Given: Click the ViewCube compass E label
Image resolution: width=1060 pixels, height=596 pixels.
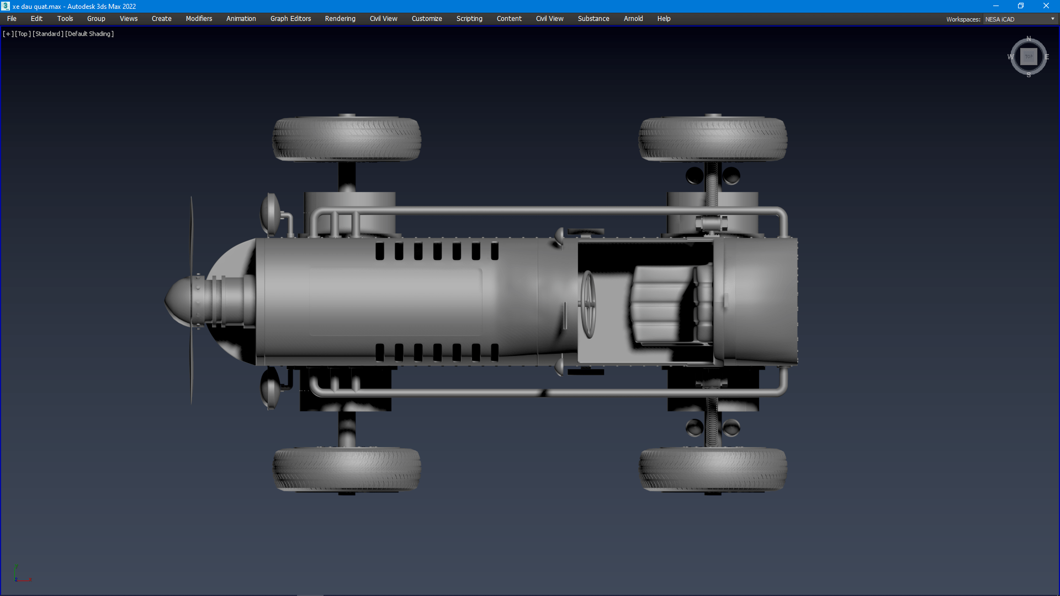Looking at the screenshot, I should click(1047, 57).
